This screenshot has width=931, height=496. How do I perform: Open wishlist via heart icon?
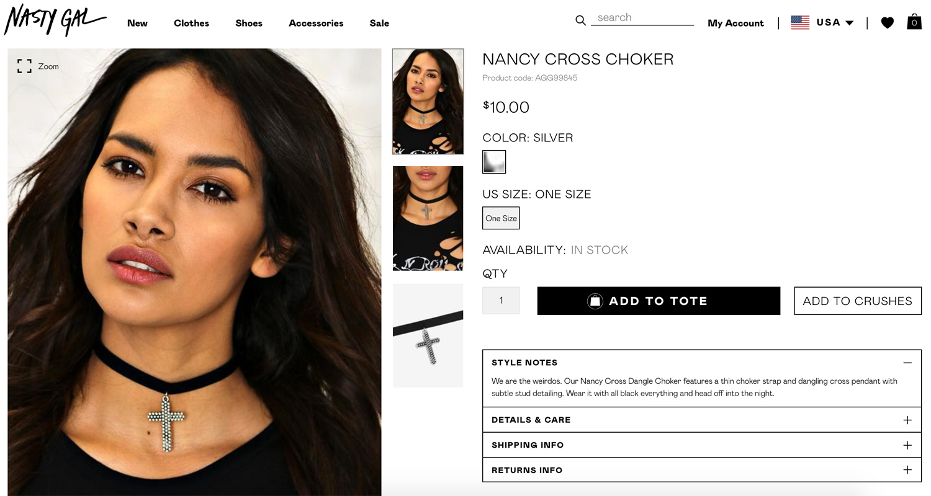pos(888,23)
